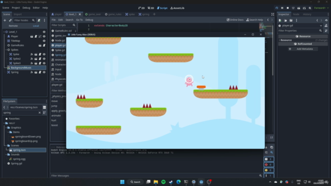331x186 pixels.
Task: Open the Editor menu
Action: point(36,8)
